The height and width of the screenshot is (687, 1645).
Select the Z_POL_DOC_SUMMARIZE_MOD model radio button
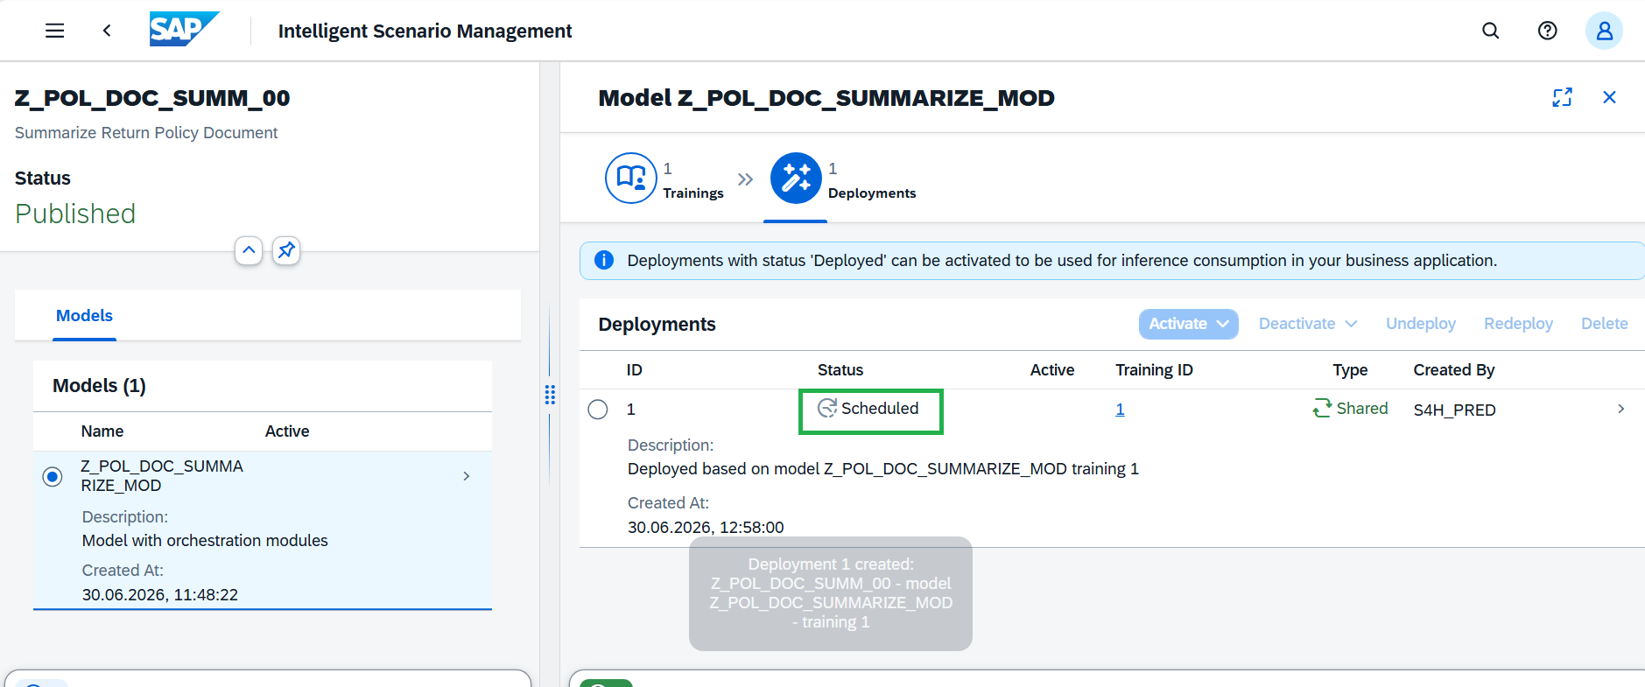click(53, 476)
